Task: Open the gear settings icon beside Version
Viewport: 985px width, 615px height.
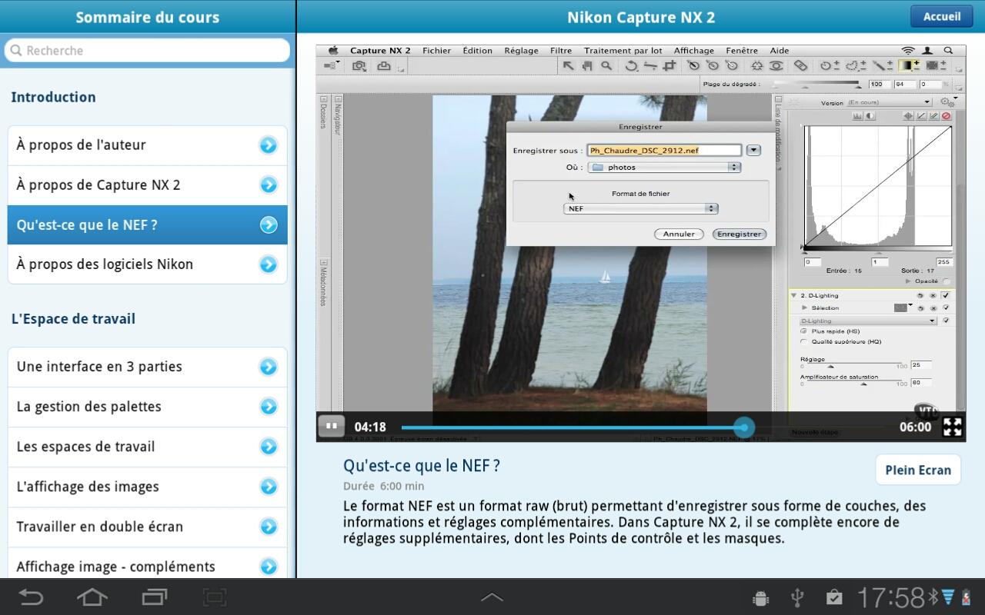Action: (948, 102)
